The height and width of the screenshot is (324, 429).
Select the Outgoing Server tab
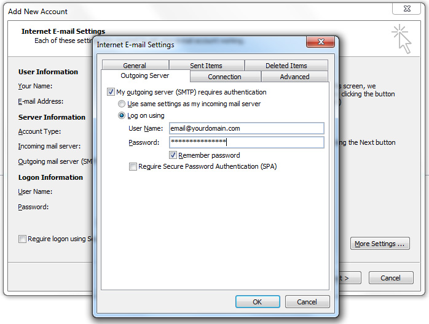pos(145,75)
